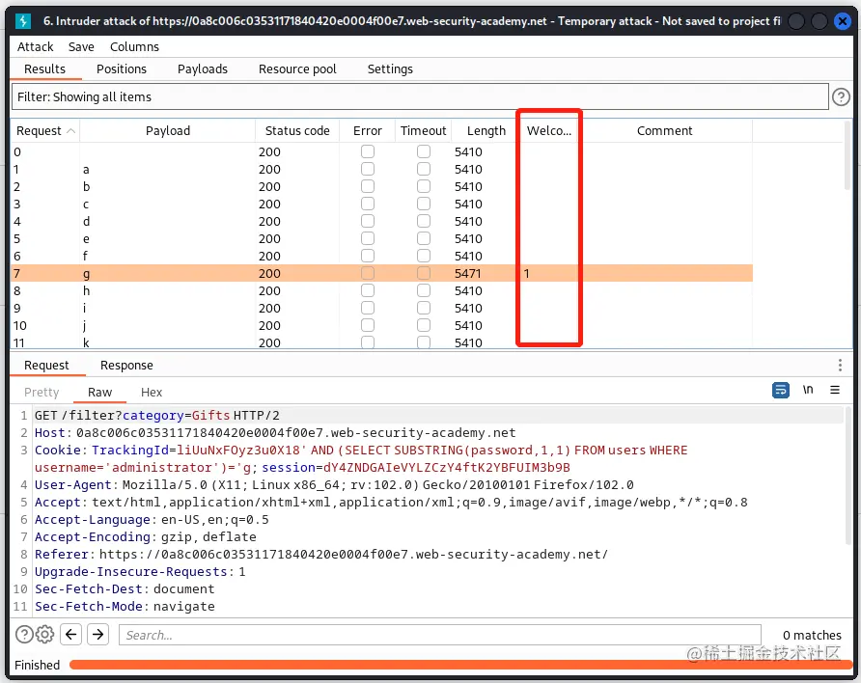Screen dimensions: 861x683
Task: Click the Host header line in request
Action: coord(274,433)
